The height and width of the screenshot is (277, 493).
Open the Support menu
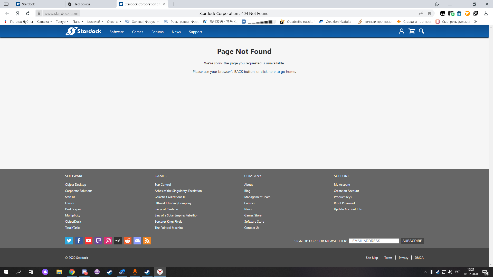coord(195,32)
